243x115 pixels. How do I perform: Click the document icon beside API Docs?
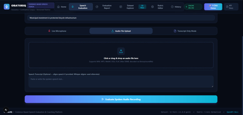pyautogui.click(x=228, y=7)
